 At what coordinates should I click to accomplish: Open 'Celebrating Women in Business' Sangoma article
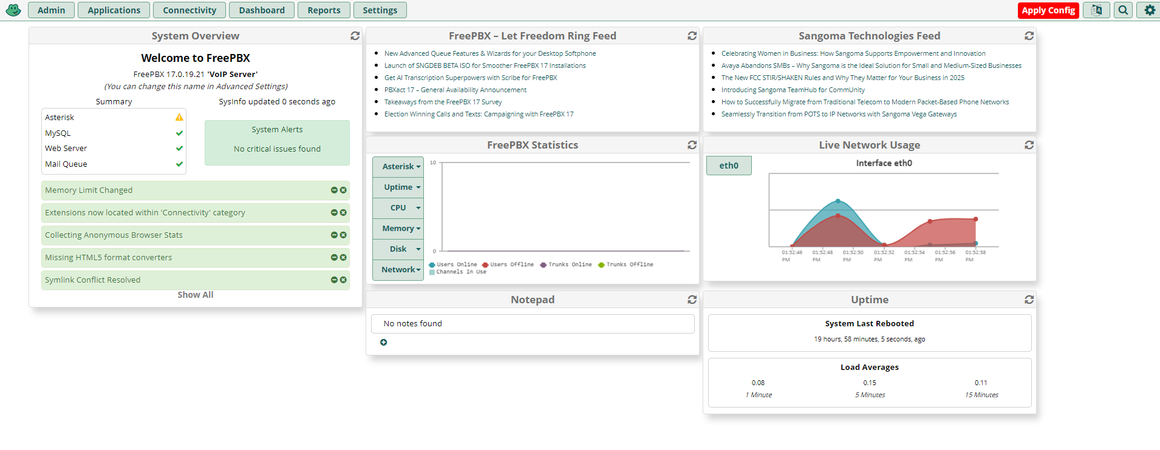[853, 53]
